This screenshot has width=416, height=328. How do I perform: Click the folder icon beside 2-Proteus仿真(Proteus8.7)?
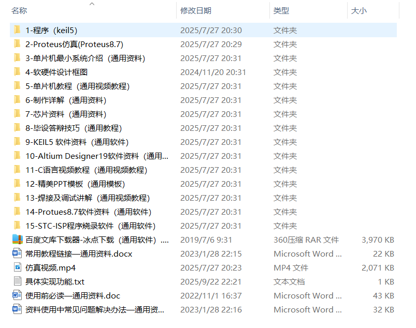pyautogui.click(x=17, y=44)
